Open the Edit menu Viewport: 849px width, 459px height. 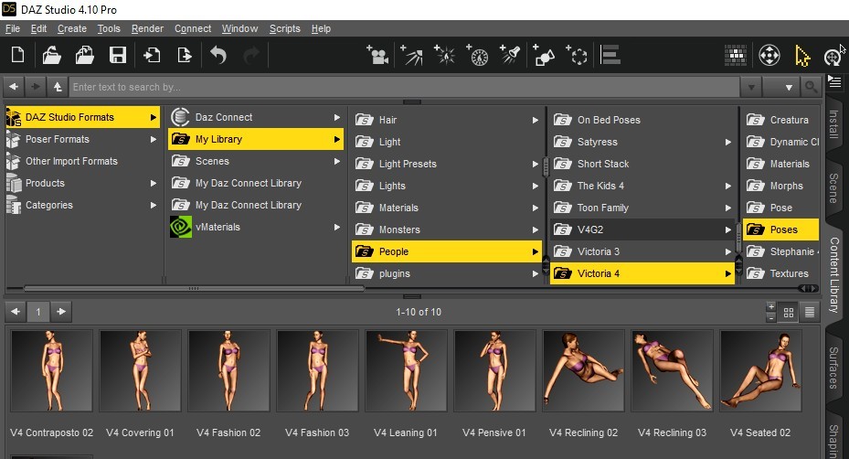pyautogui.click(x=38, y=28)
